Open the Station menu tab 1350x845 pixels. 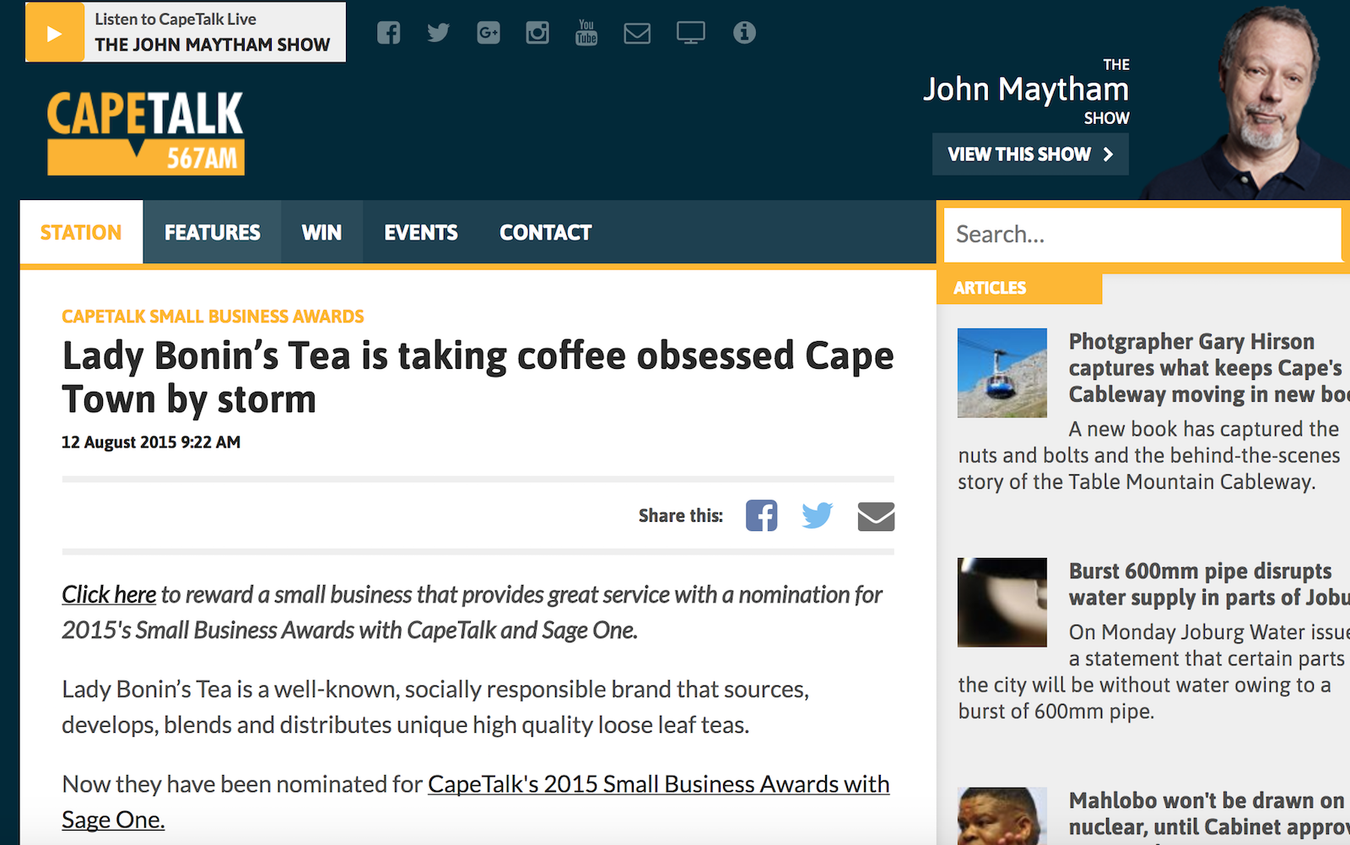coord(81,232)
